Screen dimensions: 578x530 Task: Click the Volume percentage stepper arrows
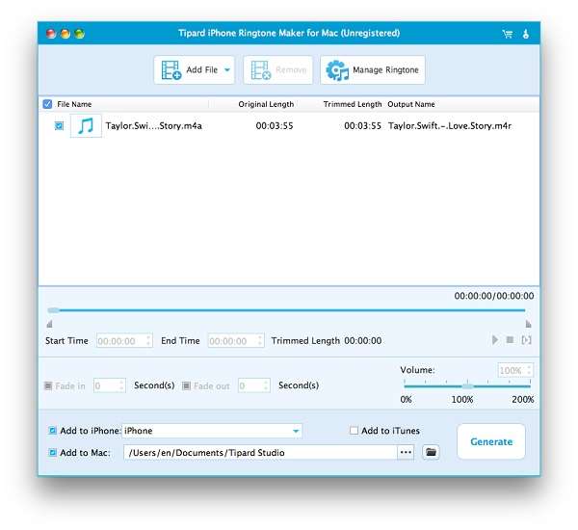(x=529, y=370)
